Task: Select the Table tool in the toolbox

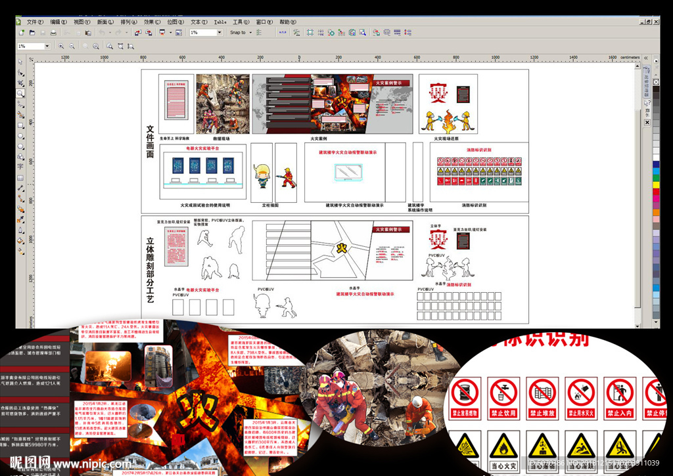Action: [x=20, y=177]
